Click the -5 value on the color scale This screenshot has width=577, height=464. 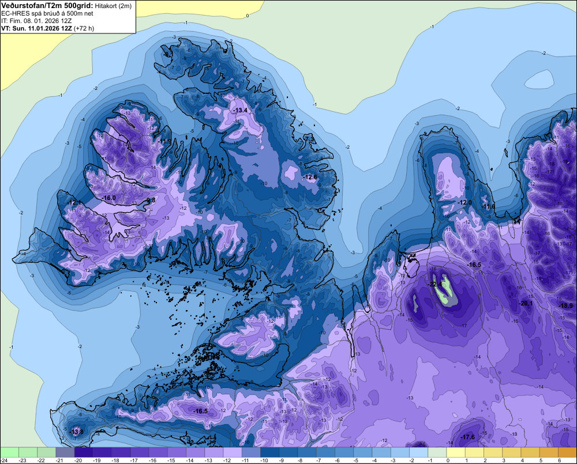point(356,461)
